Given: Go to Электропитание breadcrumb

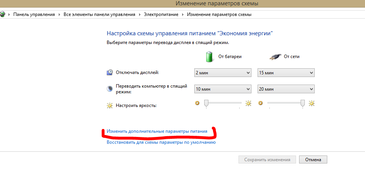Looking at the screenshot, I should 161,14.
